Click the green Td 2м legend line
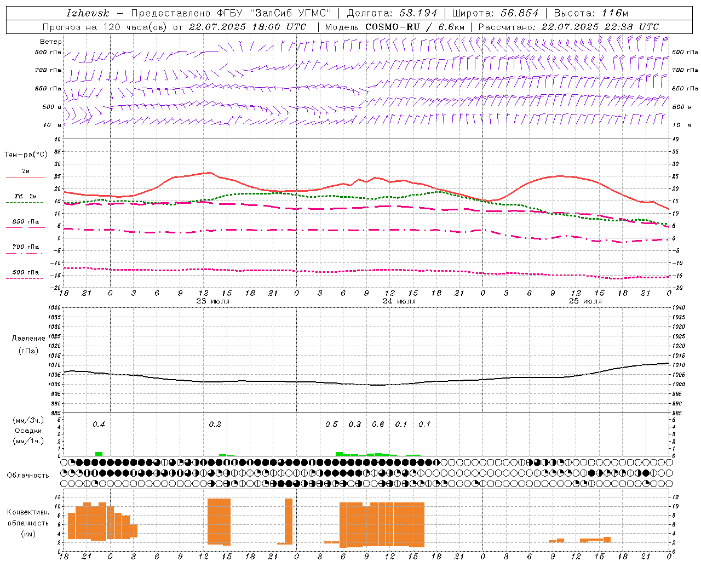 pyautogui.click(x=25, y=202)
